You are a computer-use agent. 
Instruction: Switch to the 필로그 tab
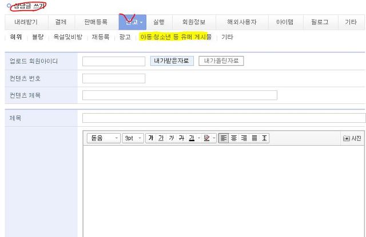[320, 22]
